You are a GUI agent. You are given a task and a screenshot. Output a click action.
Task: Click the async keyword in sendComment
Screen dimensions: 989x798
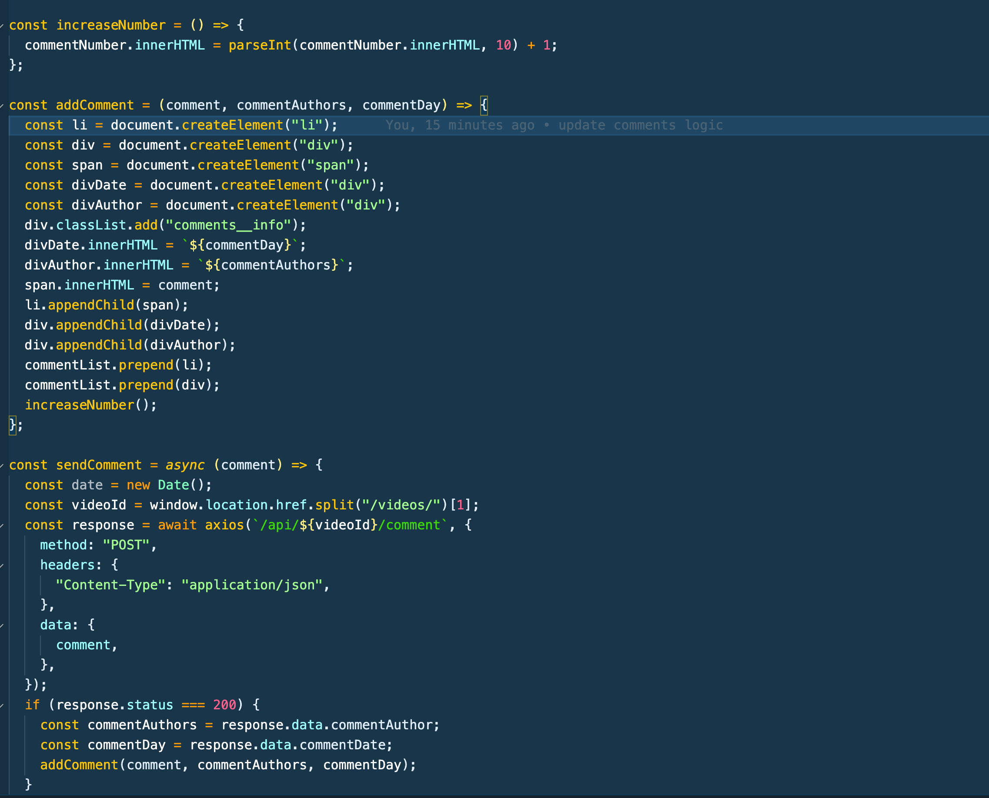point(184,465)
